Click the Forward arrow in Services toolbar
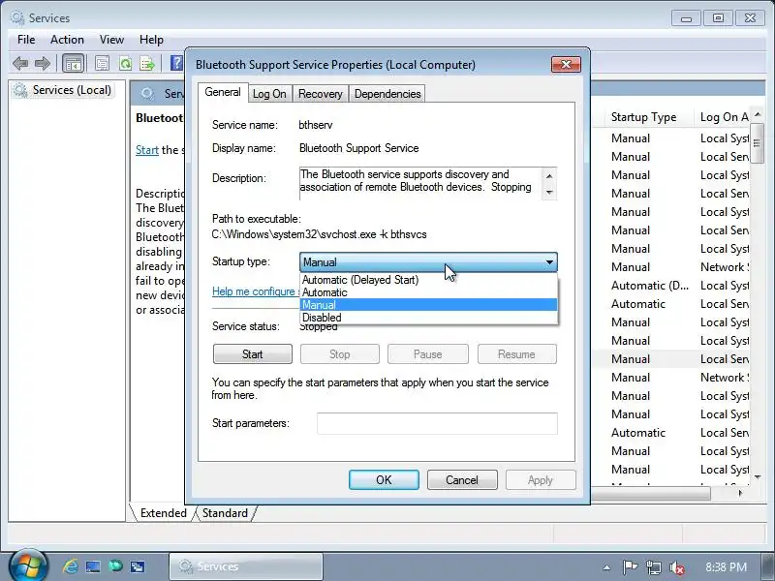 [x=43, y=63]
